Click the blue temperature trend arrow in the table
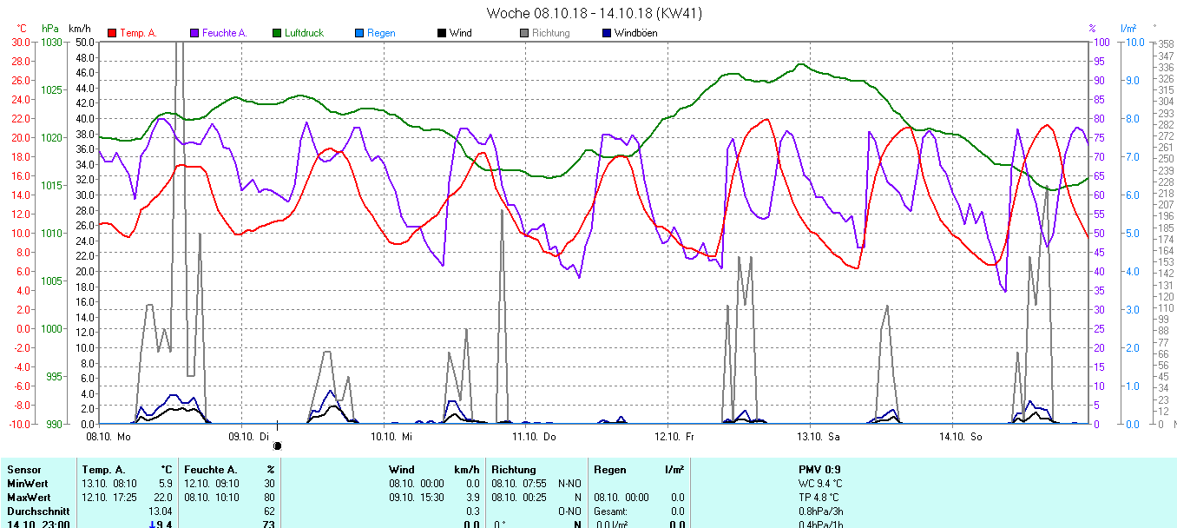Image resolution: width=1177 pixels, height=528 pixels. pos(153,525)
